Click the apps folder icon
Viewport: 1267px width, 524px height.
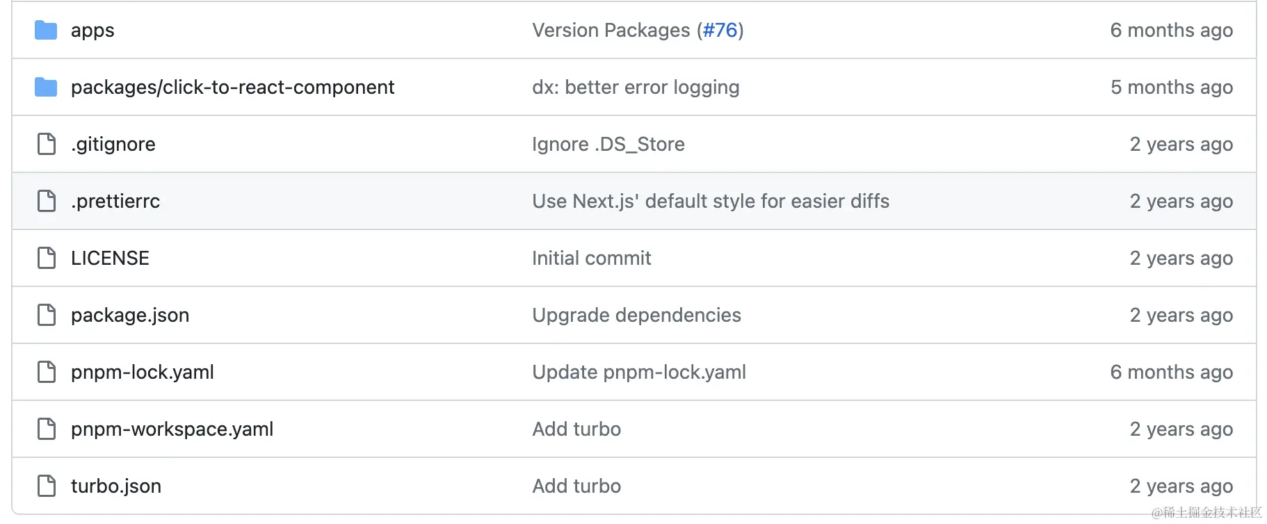click(x=46, y=30)
